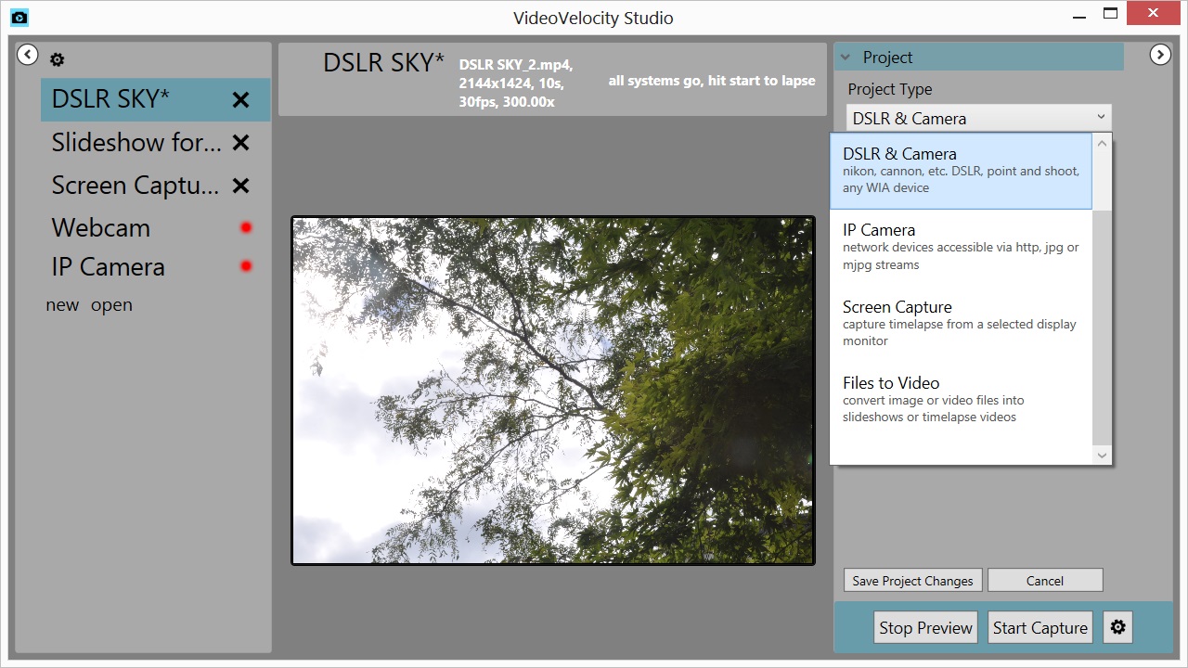
Task: Click the Cancel button
Action: tap(1045, 581)
